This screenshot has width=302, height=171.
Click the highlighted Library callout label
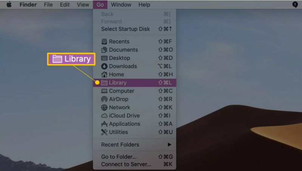71,59
